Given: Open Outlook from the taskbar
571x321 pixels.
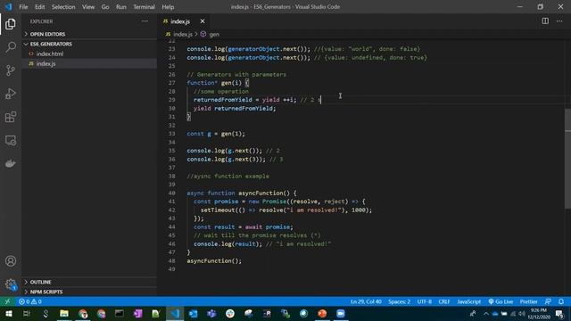Looking at the screenshot, I should coord(193,313).
